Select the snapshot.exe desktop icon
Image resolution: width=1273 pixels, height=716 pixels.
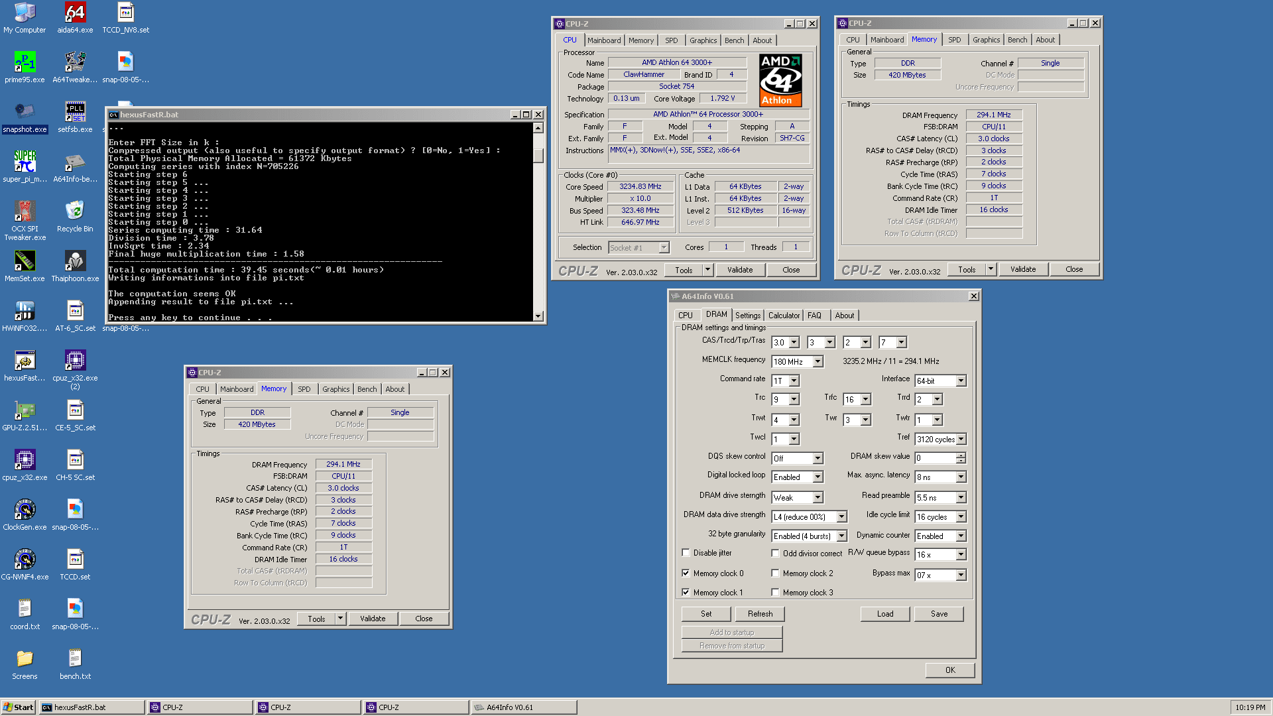pos(25,117)
